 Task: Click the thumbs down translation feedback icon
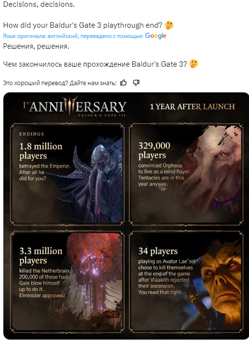136,83
